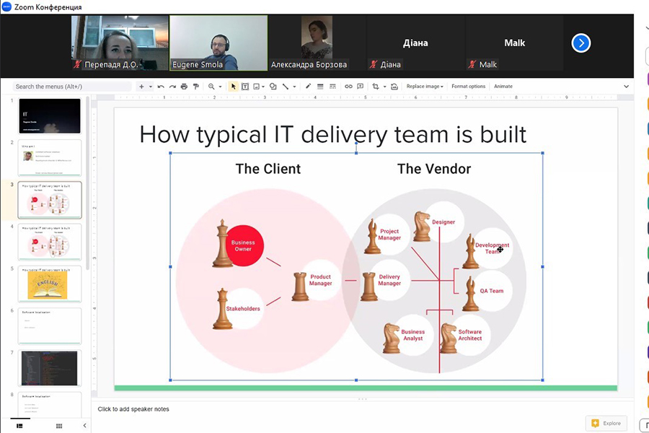The width and height of the screenshot is (649, 433).
Task: Click the speaker notes divider grip dots
Action: tap(362, 399)
